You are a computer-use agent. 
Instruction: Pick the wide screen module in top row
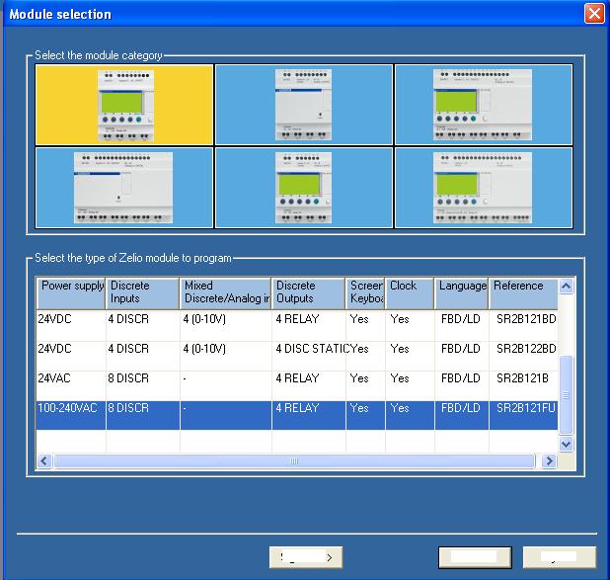(484, 105)
